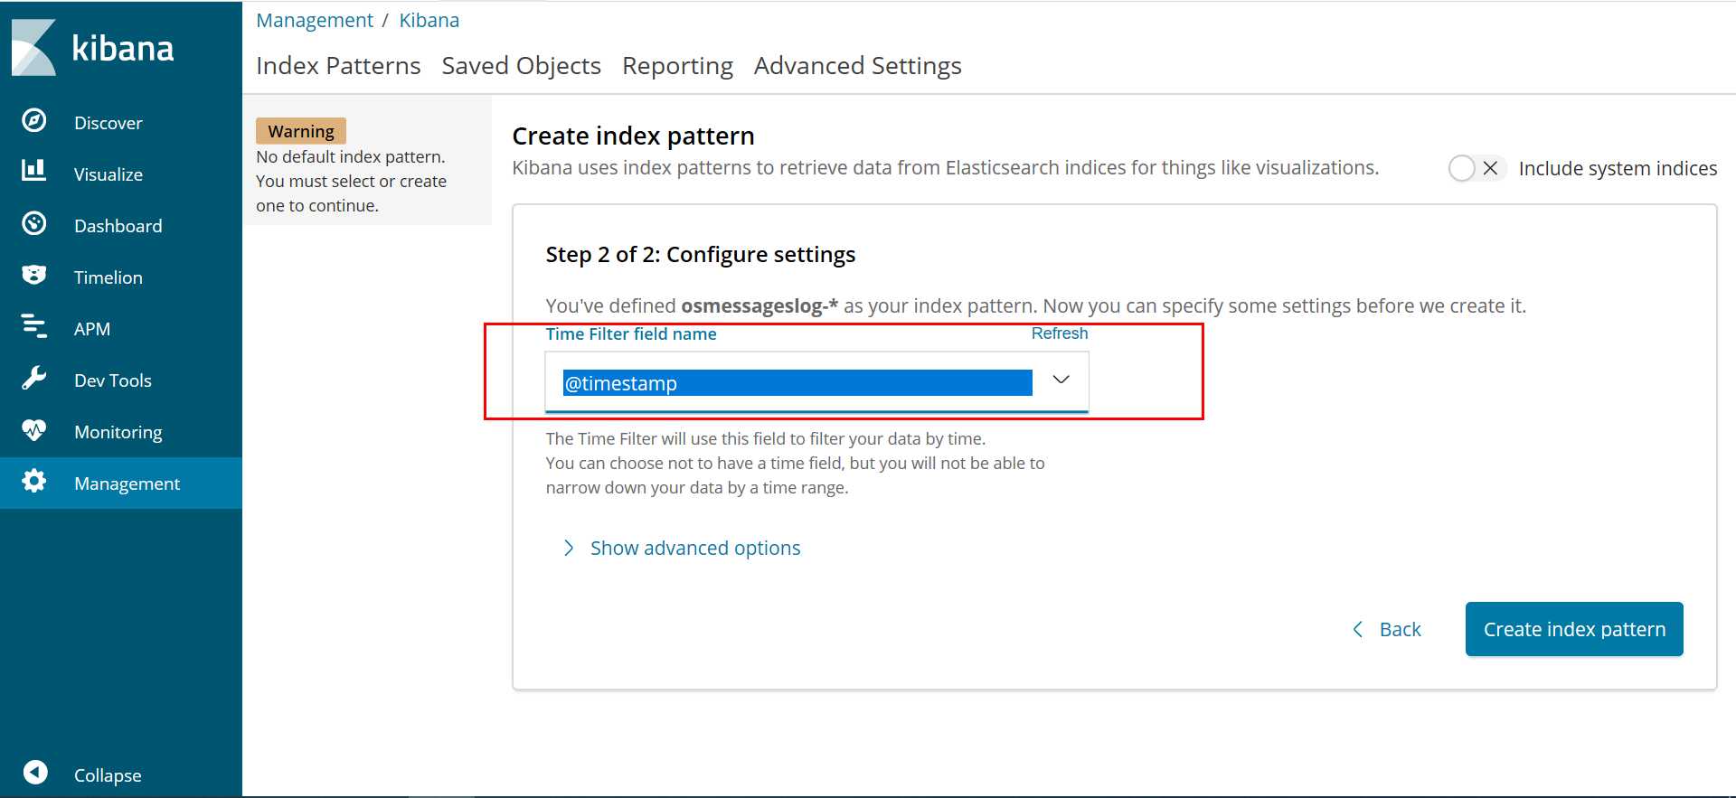1736x798 pixels.
Task: Click Show advanced options link
Action: click(695, 548)
